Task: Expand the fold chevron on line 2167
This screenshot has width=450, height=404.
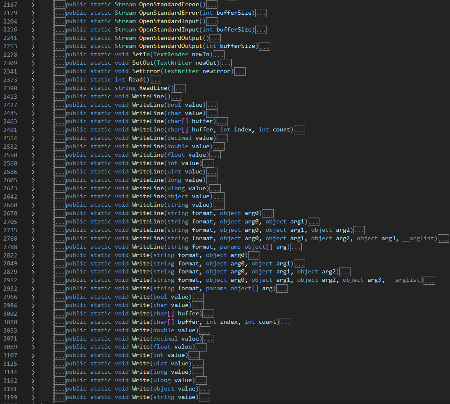Action: coord(33,5)
